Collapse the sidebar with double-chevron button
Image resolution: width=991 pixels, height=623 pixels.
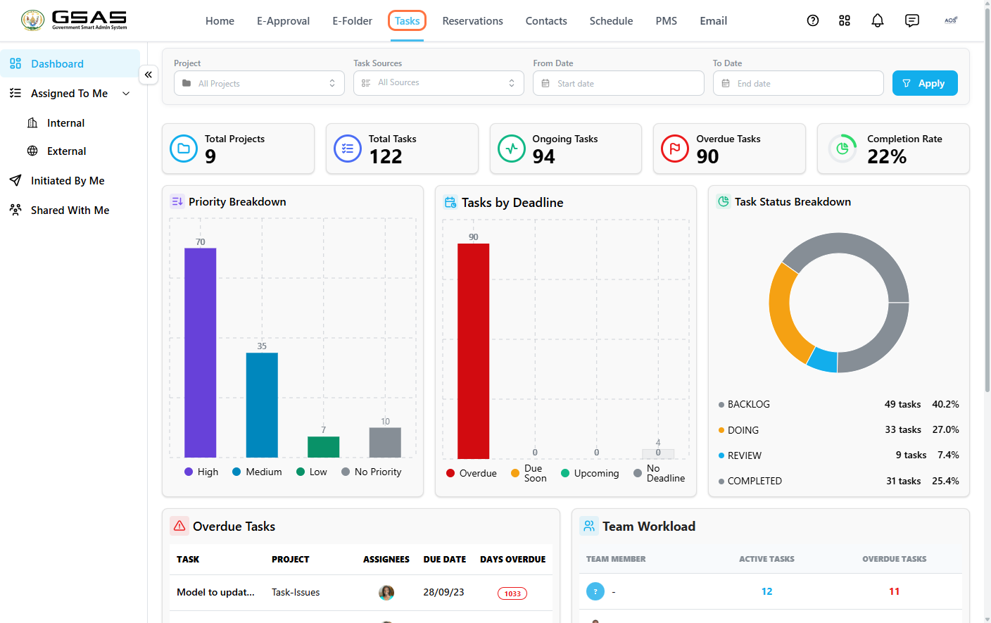[149, 75]
